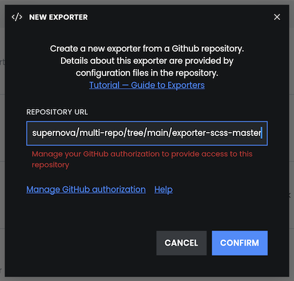
Task: Click the NEW EXPORTER dialog title
Action: 58,17
